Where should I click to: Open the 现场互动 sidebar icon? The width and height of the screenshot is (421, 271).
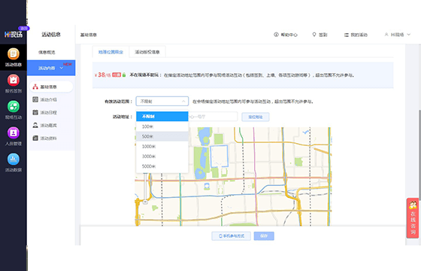(14, 110)
